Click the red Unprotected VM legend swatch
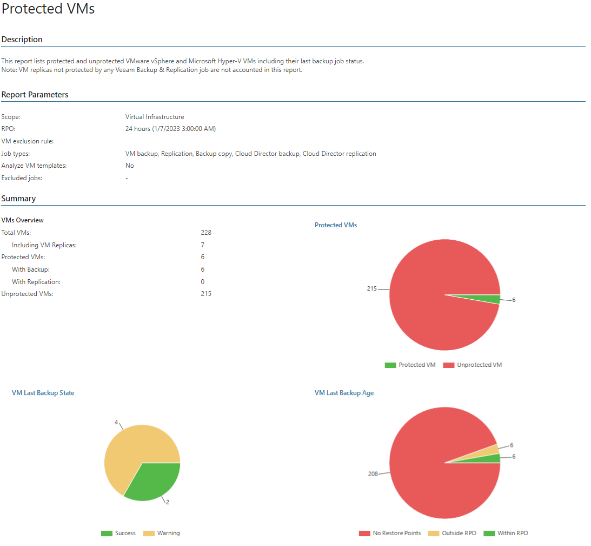 pyautogui.click(x=448, y=365)
